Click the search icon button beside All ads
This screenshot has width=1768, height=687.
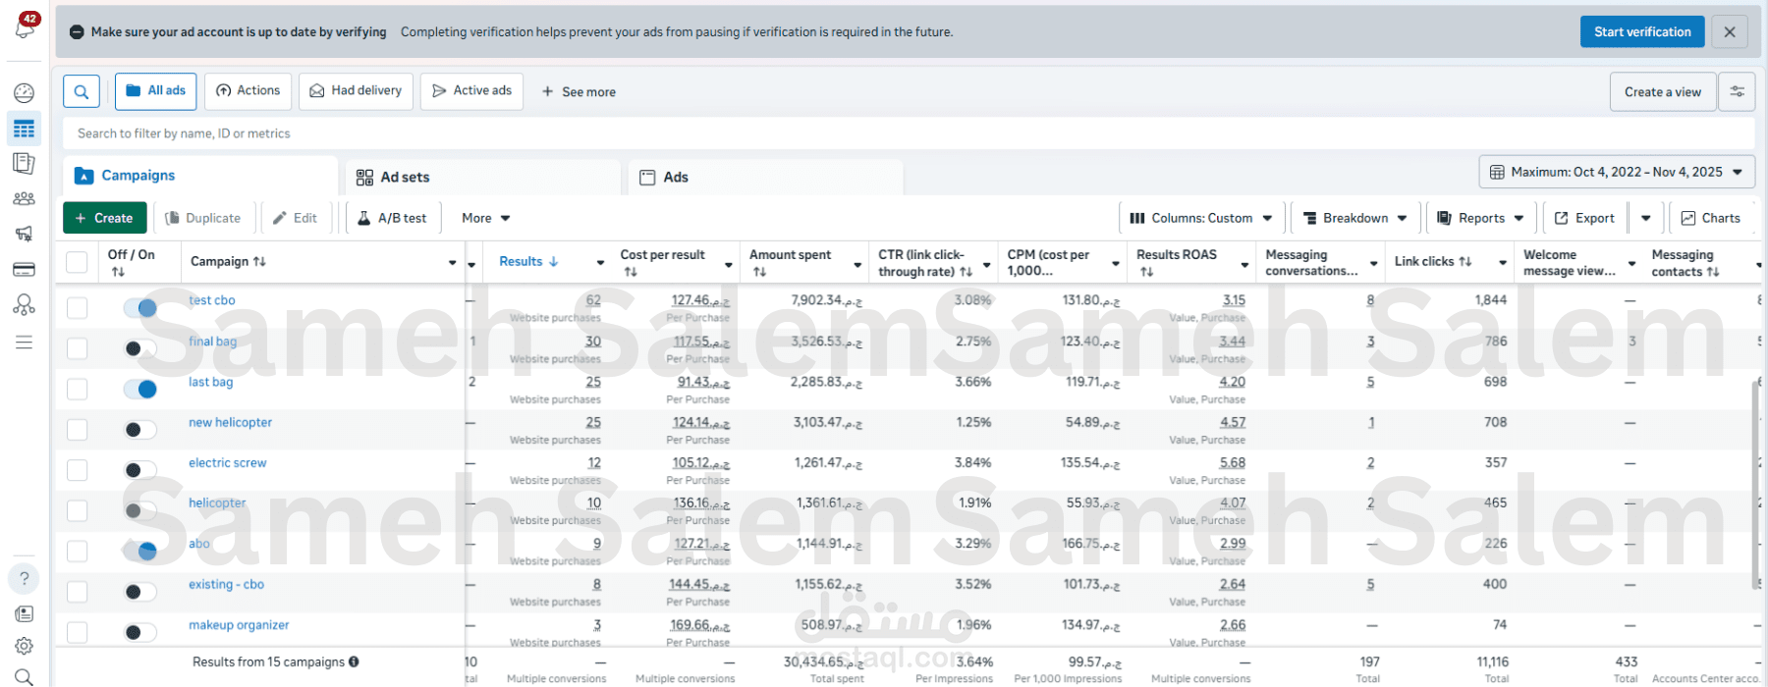point(82,91)
